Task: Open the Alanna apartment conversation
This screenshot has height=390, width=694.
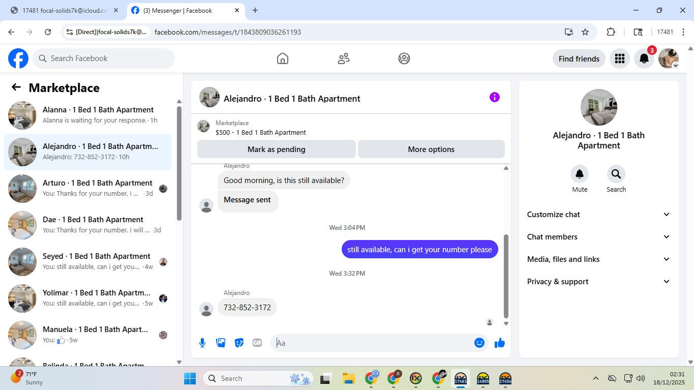Action: (87, 115)
